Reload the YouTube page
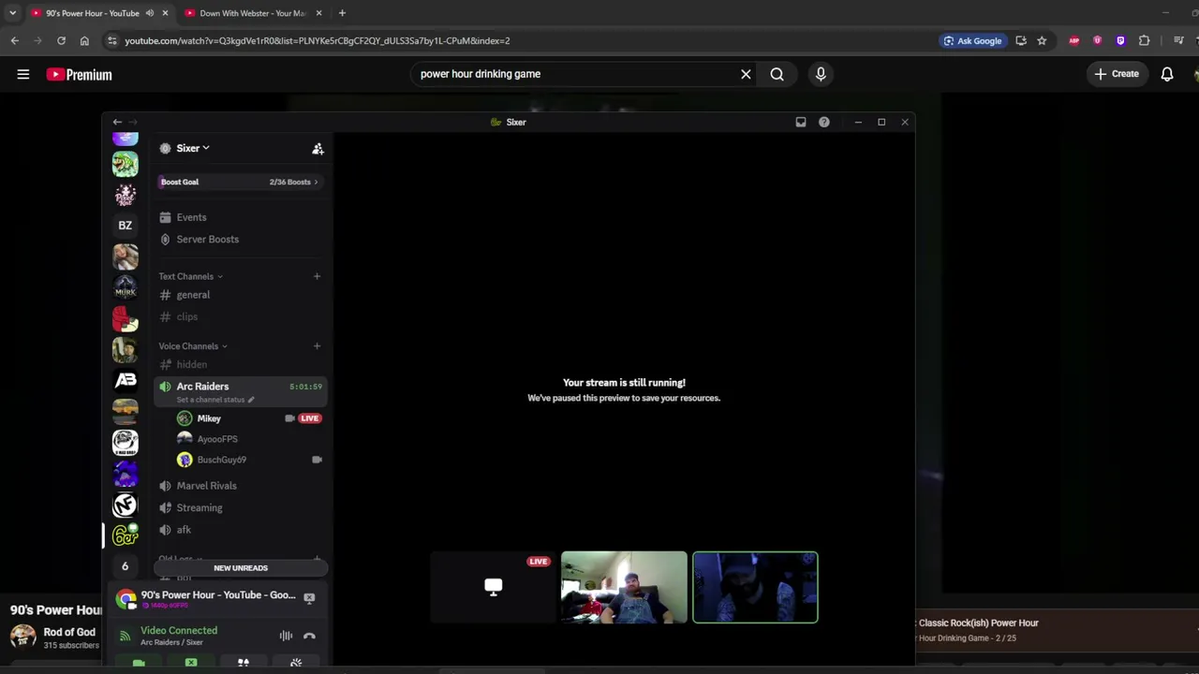This screenshot has width=1199, height=674. click(61, 40)
